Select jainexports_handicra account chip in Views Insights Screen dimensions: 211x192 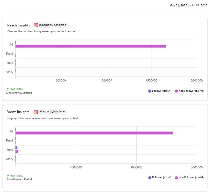coord(50,112)
